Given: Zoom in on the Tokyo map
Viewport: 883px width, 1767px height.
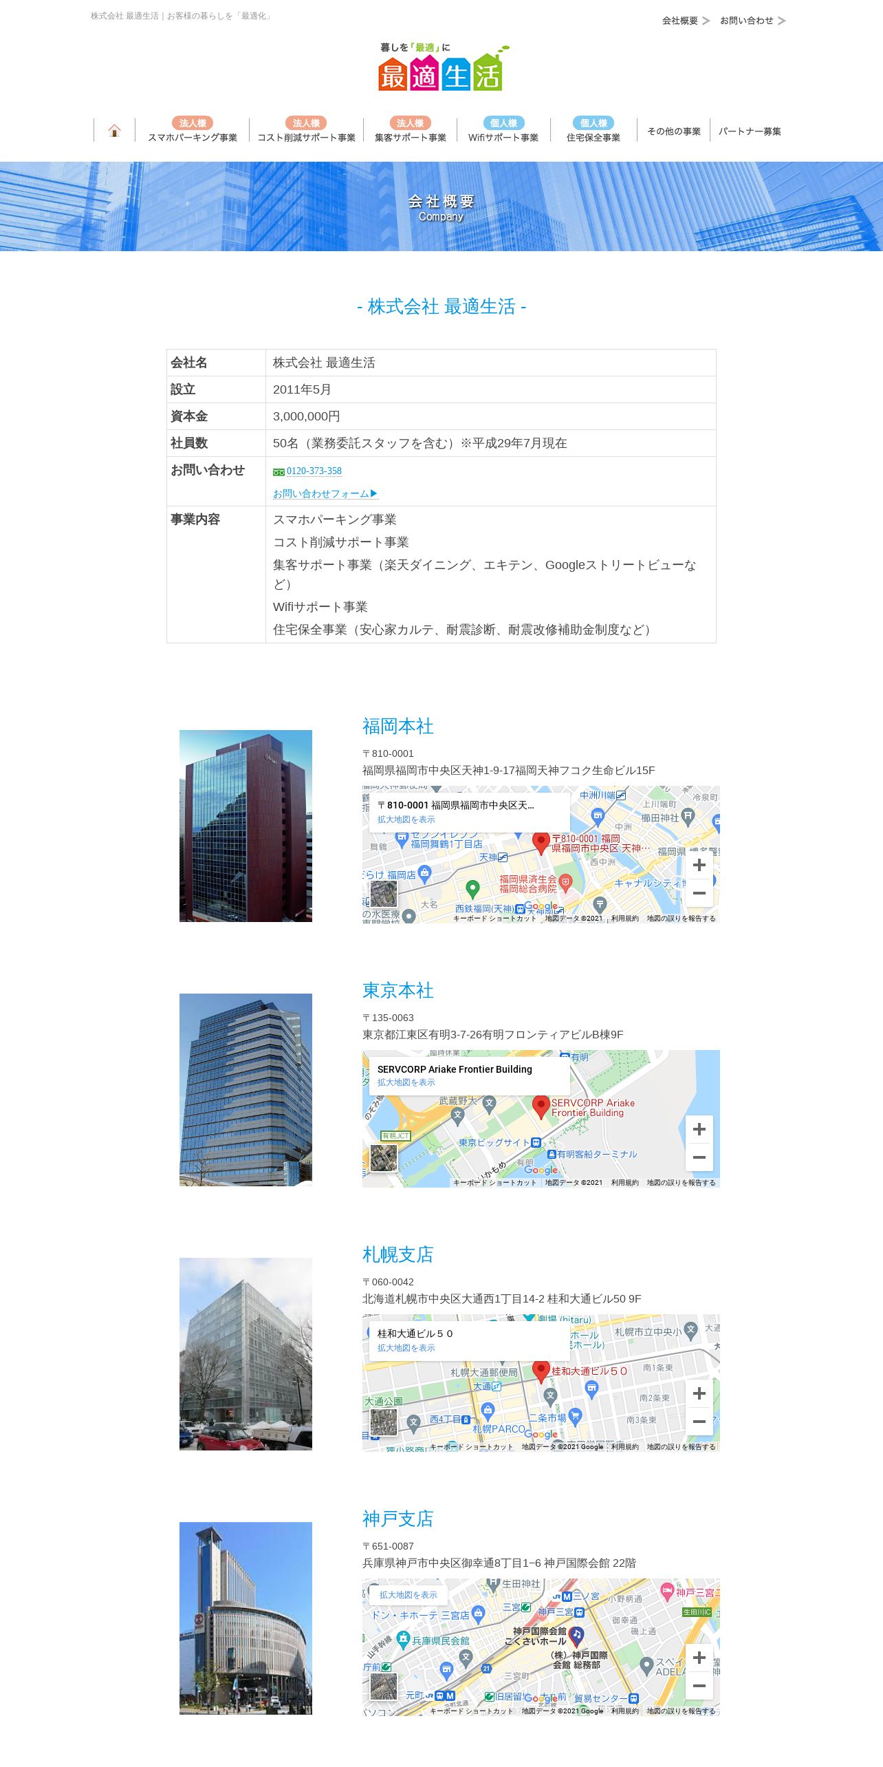Looking at the screenshot, I should click(x=699, y=1129).
